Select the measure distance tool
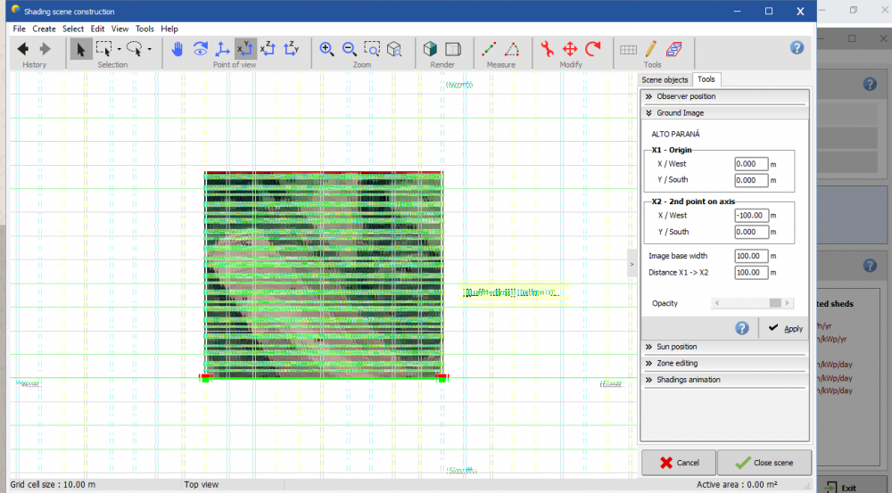Image resolution: width=892 pixels, height=493 pixels. (489, 49)
